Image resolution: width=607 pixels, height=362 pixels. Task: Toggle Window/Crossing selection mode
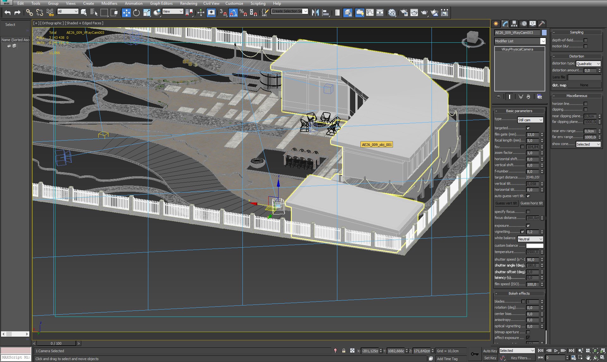[x=114, y=13]
